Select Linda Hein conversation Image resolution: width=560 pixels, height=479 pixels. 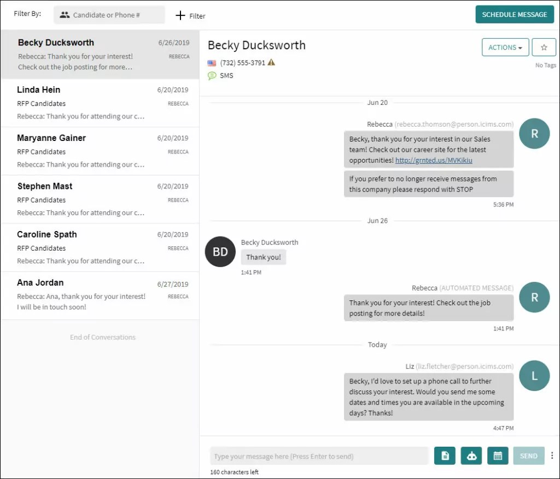tap(100, 103)
